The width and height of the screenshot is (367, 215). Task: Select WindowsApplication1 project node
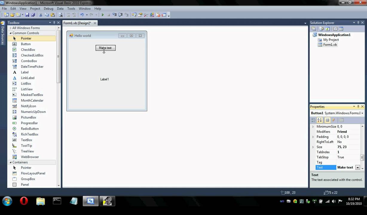(334, 35)
